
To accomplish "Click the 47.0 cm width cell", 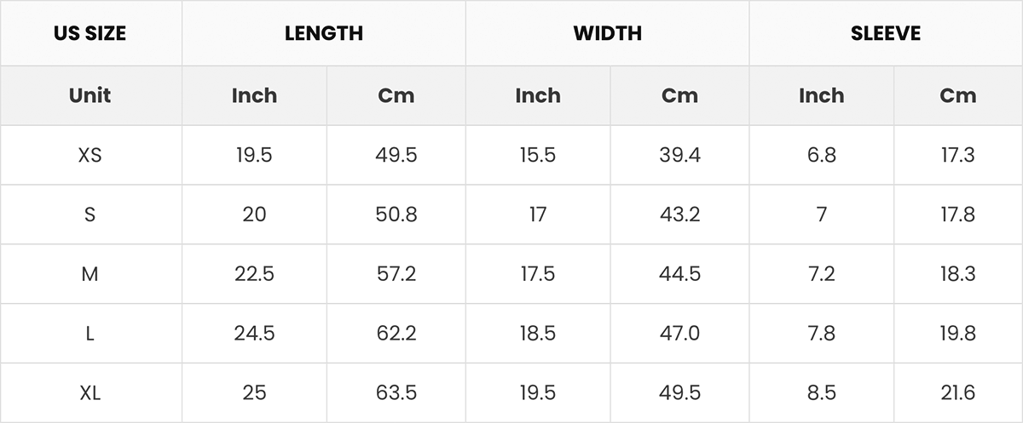I will click(x=680, y=334).
